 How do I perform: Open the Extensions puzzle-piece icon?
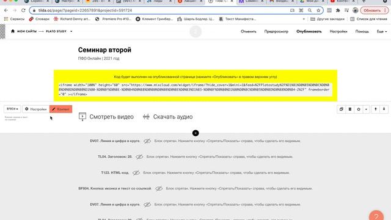click(338, 10)
